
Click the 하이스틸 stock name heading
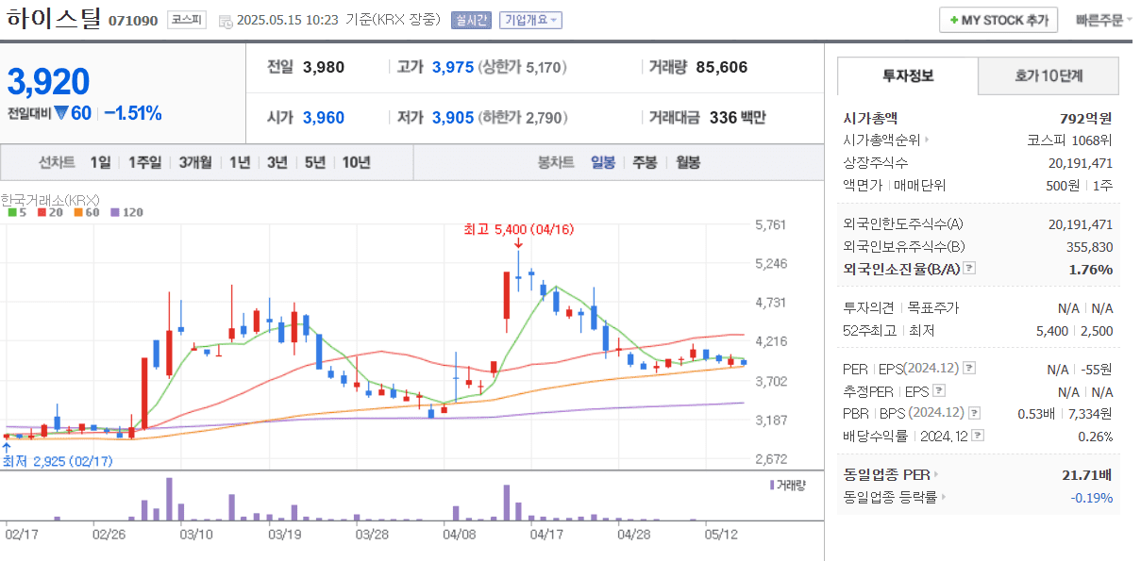(x=53, y=20)
